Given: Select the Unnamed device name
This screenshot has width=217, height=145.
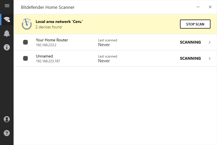Looking at the screenshot, I should coord(44,56).
